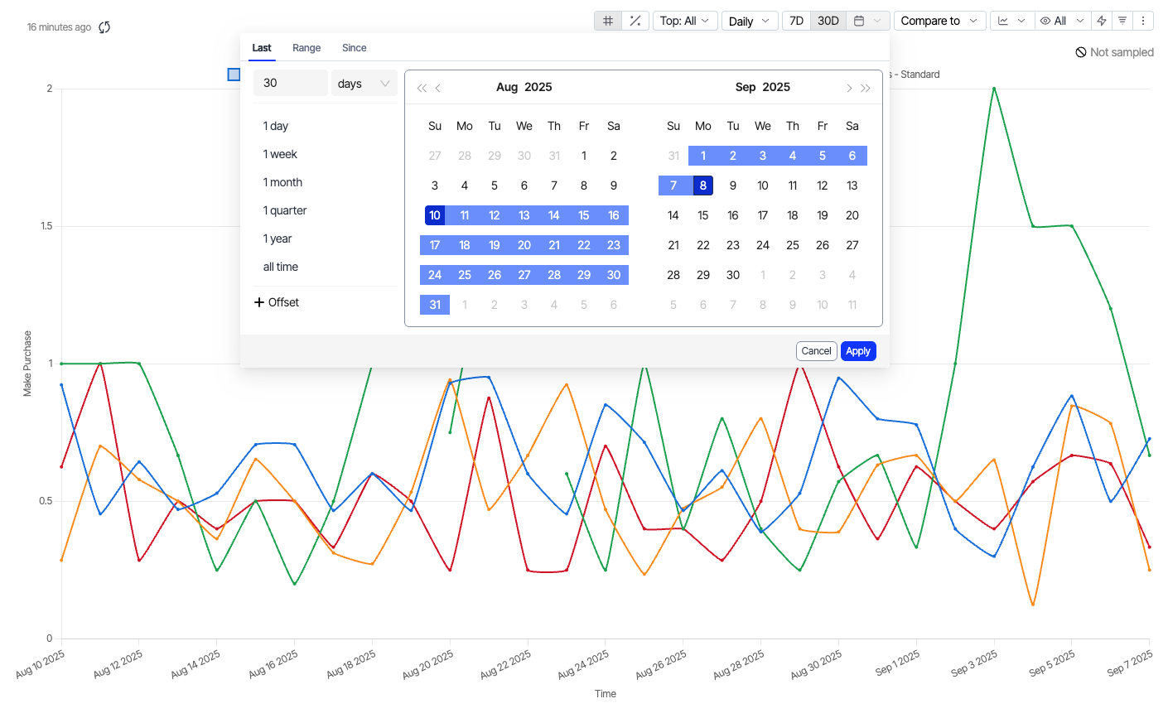This screenshot has width=1168, height=718.
Task: Open the line chart type selector
Action: point(1011,21)
